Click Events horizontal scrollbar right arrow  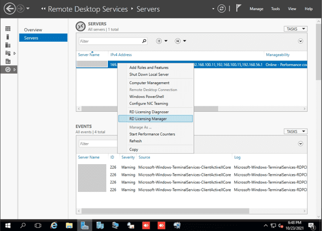(304, 211)
